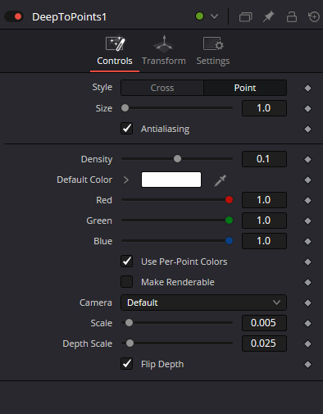Lock the DeepToPoints1 node controls
Screen dimensions: 323x414
[x=292, y=16]
